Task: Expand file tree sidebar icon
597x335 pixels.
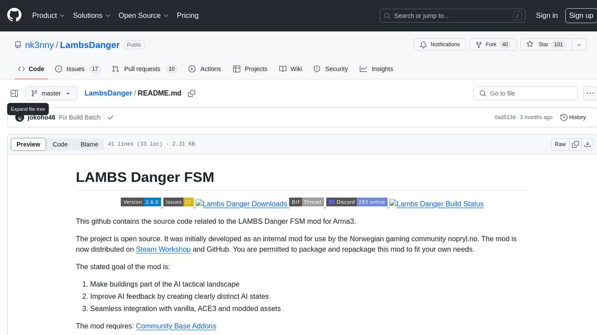Action: pyautogui.click(x=14, y=93)
